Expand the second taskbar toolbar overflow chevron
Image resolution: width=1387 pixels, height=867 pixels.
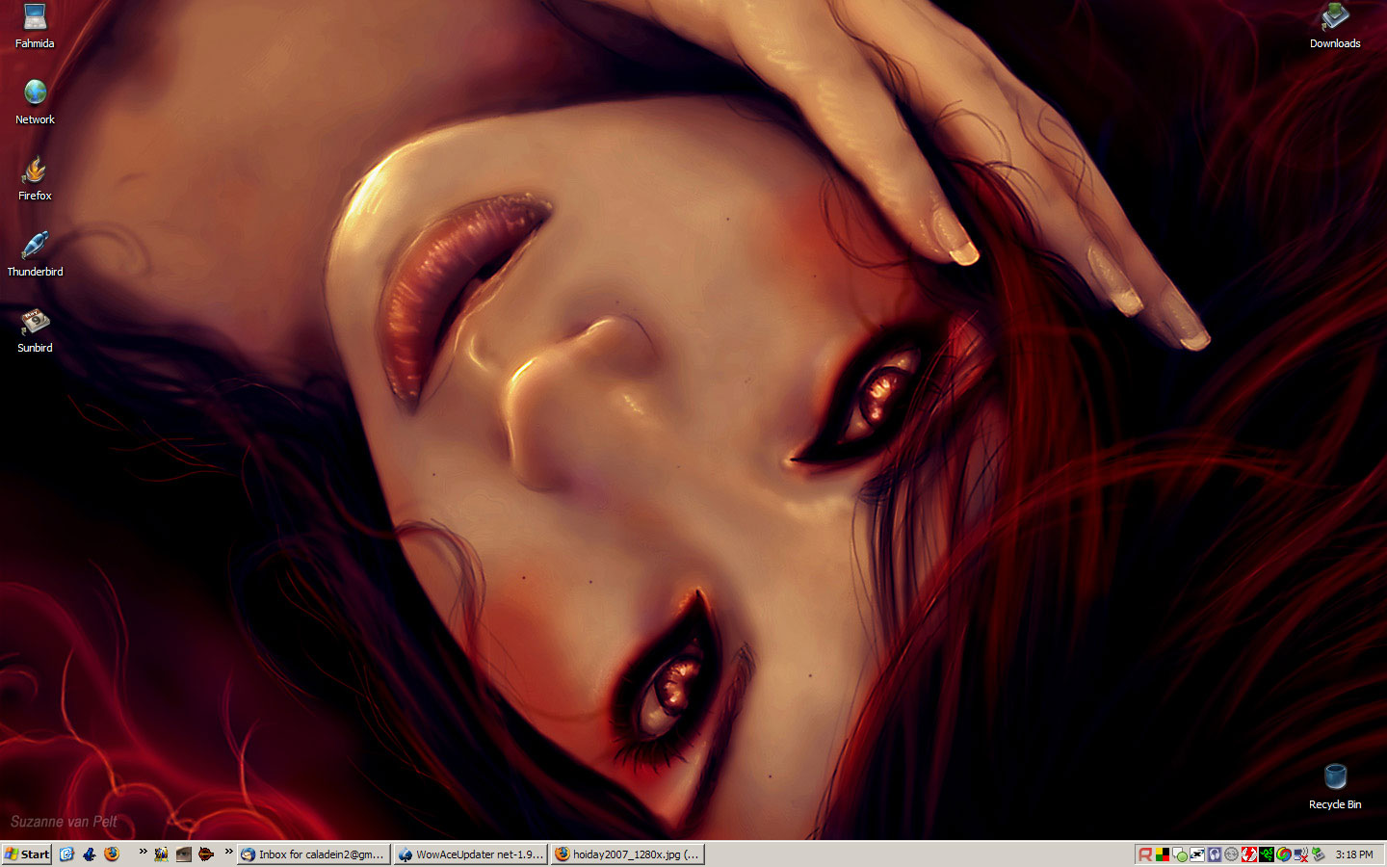click(x=228, y=852)
